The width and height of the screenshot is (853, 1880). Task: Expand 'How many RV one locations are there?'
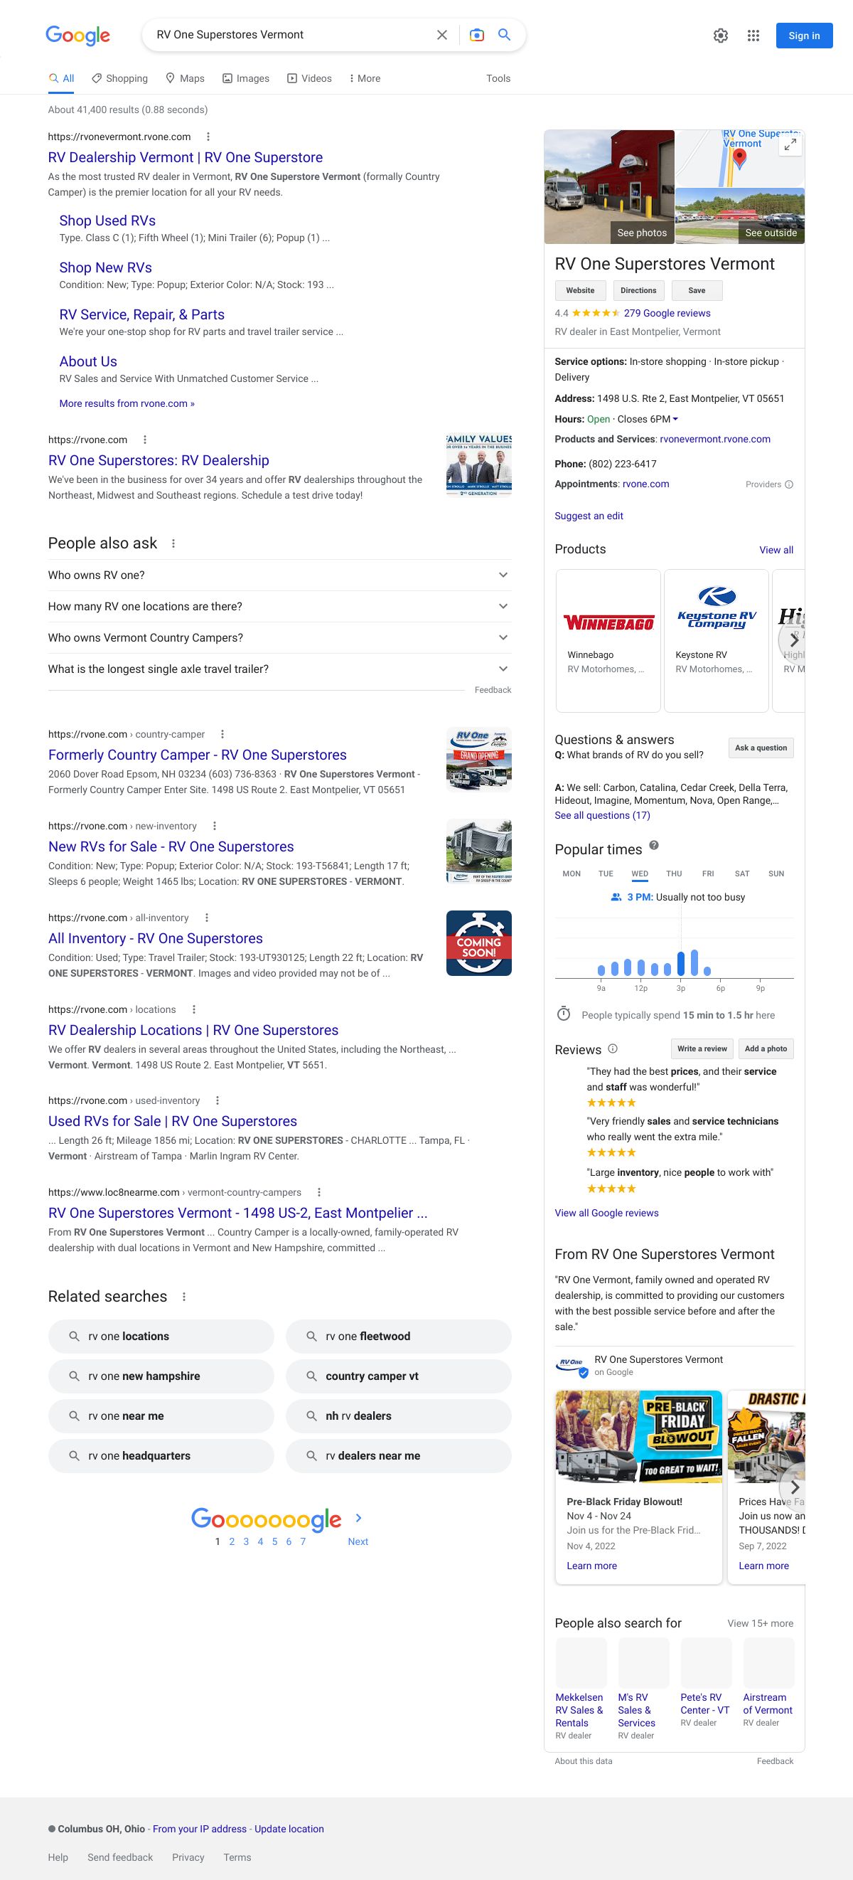coord(279,607)
